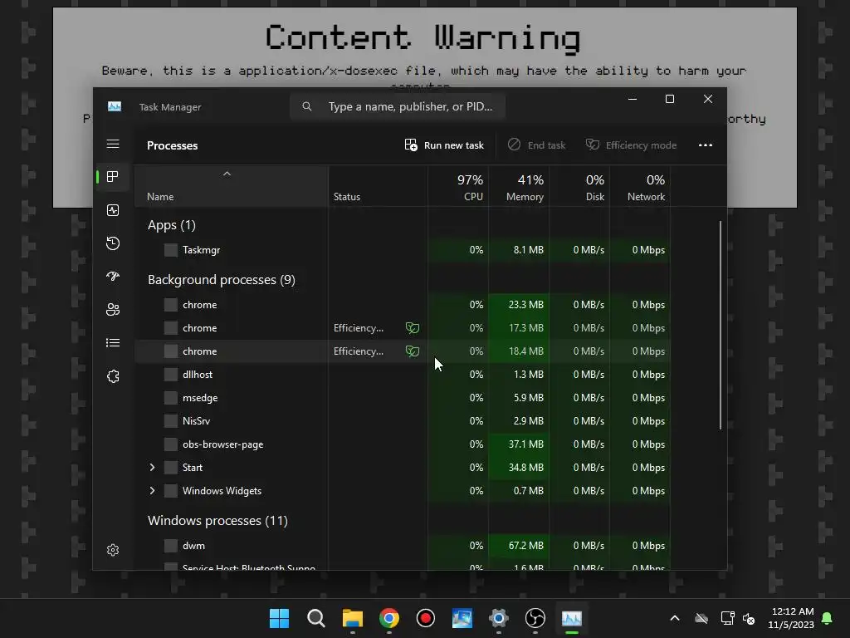This screenshot has width=850, height=638.
Task: Open the Performance page in sidebar
Action: coord(113,210)
